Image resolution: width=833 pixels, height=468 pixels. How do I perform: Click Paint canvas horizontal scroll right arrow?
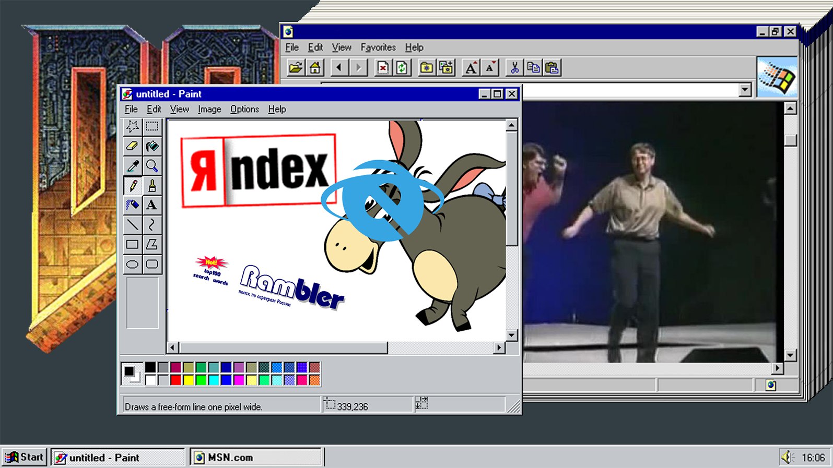click(x=499, y=347)
